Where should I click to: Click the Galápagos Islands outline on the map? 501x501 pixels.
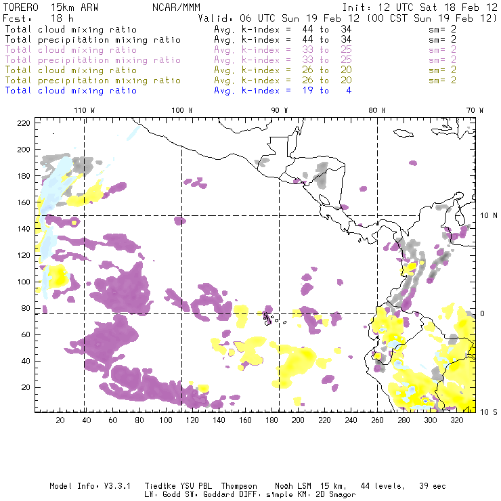pyautogui.click(x=271, y=315)
